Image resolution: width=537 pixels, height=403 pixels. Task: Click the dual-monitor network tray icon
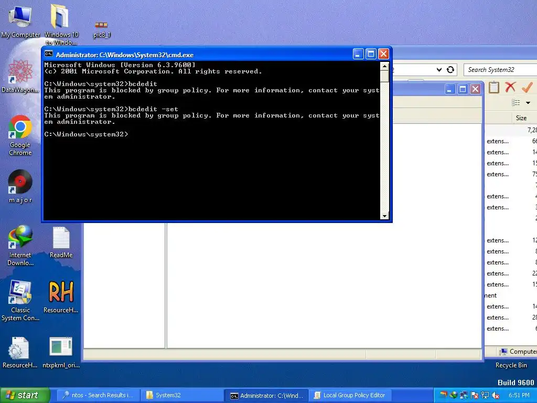[464, 395]
